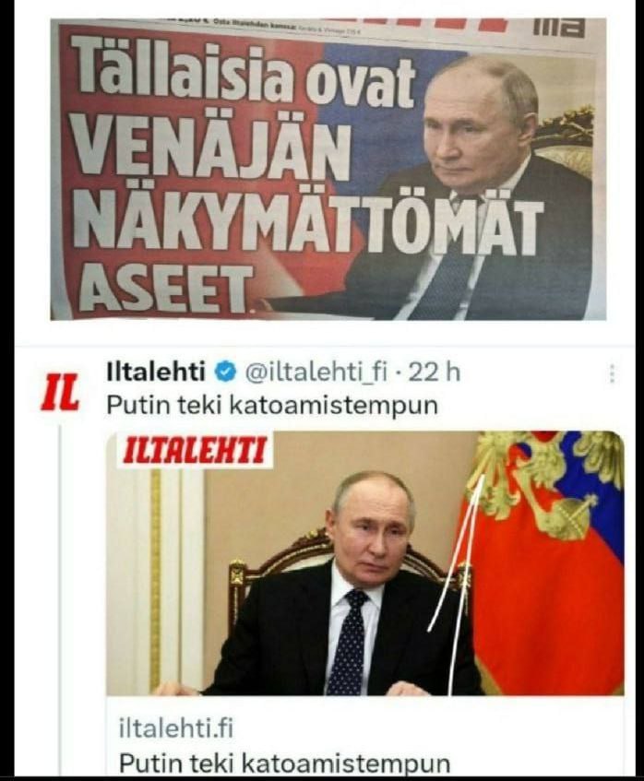Select the tweet text Putin teki katoamistempun
644x781 pixels.
272,405
